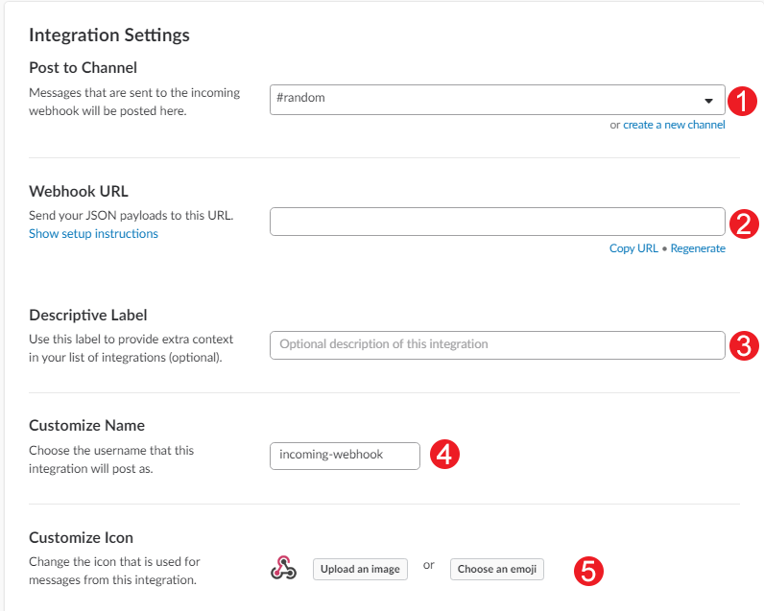The width and height of the screenshot is (764, 611).
Task: Click the red number 4 marker
Action: pos(444,455)
